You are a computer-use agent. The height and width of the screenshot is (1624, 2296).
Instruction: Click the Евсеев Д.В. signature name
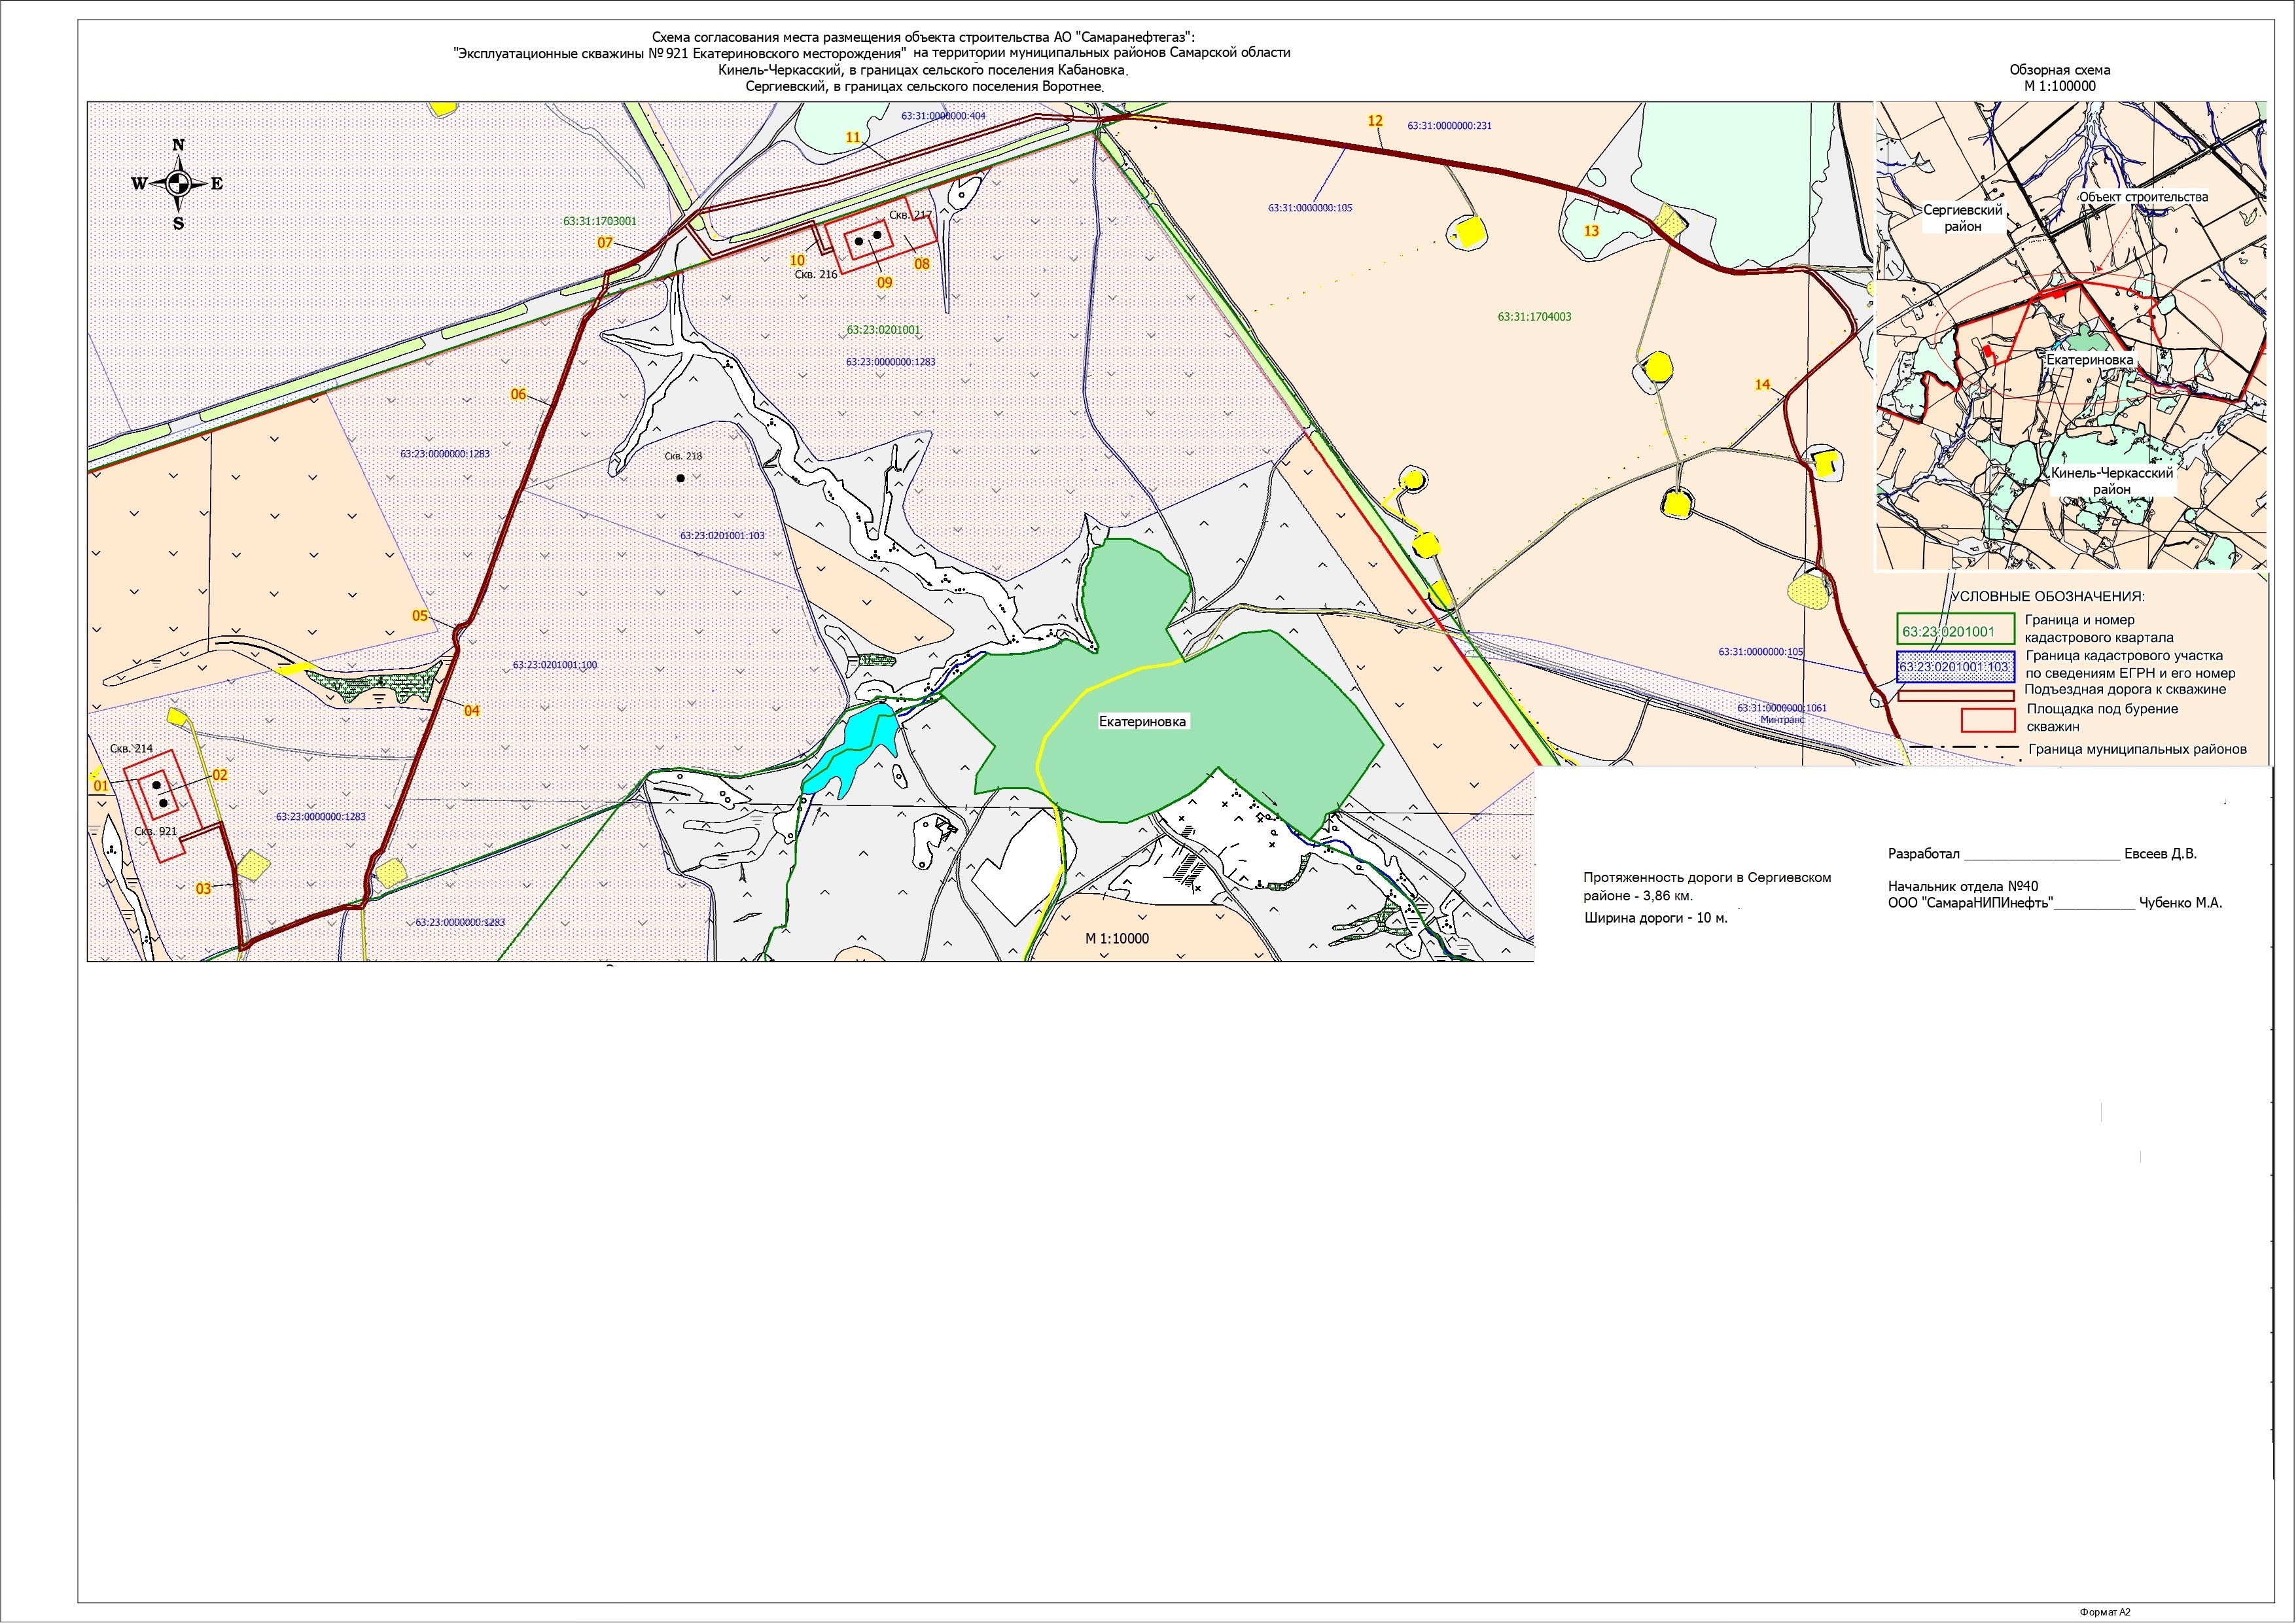pos(2160,854)
